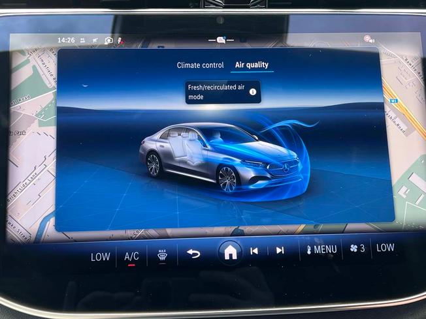Tap the muted microphone status icon

pyautogui.click(x=120, y=41)
